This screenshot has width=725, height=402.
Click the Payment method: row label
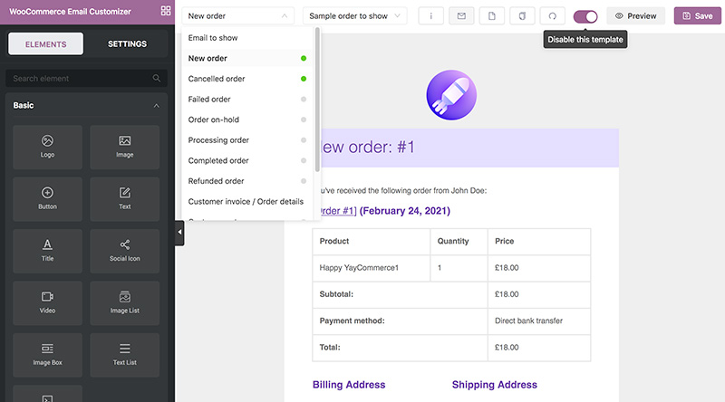[352, 321]
